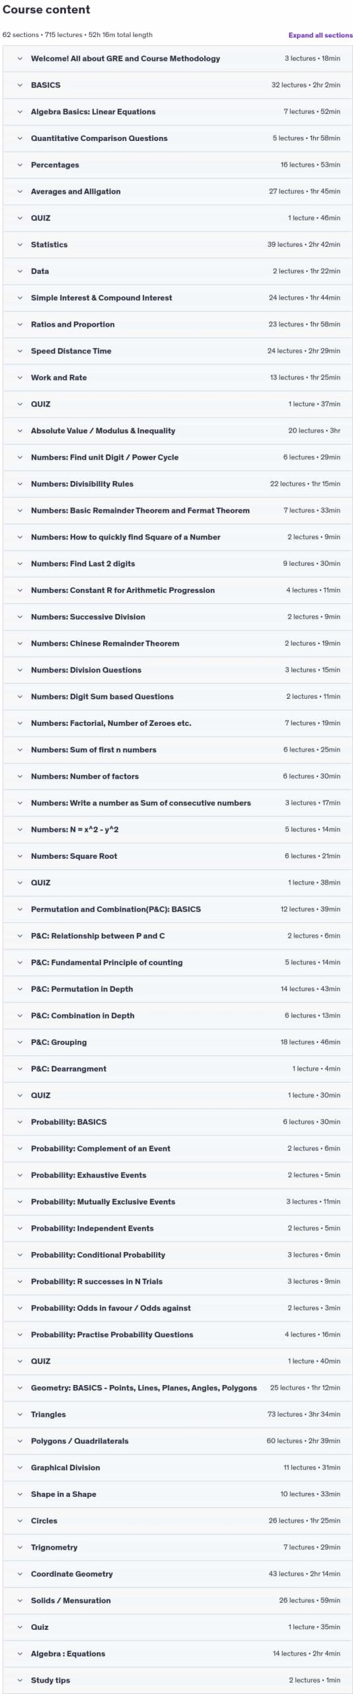Open Numbers: Divisibility Rules chevron

[20, 484]
